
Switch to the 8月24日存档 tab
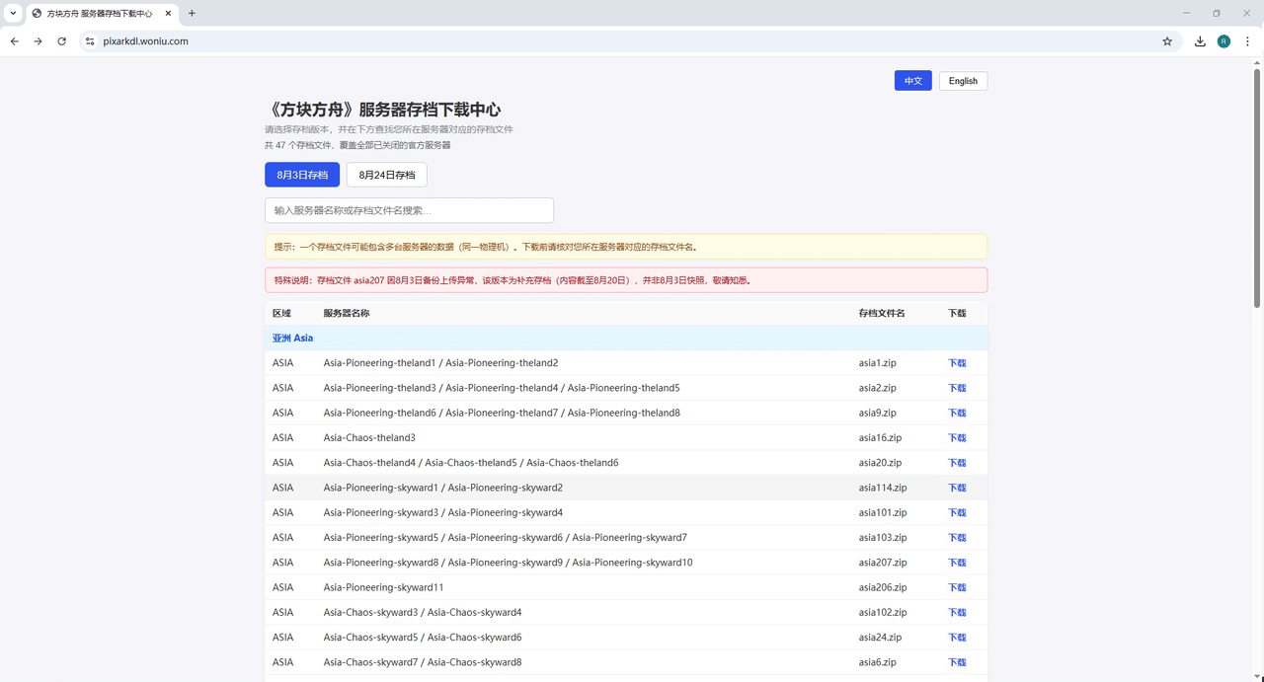click(x=386, y=175)
